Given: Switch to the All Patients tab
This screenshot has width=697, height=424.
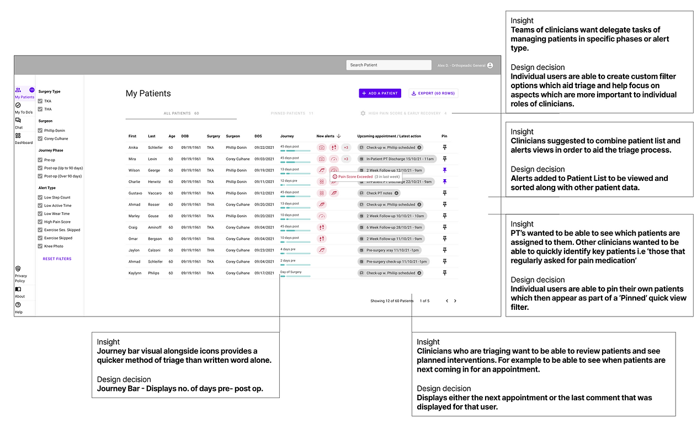Looking at the screenshot, I should click(x=181, y=113).
